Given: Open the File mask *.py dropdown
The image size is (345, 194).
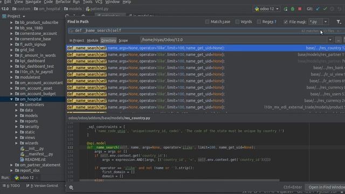Looking at the screenshot, I should coord(326,22).
